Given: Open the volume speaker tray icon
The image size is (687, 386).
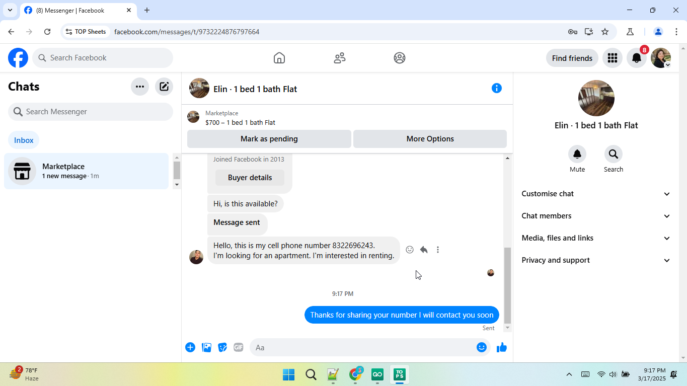Looking at the screenshot, I should tap(613, 374).
